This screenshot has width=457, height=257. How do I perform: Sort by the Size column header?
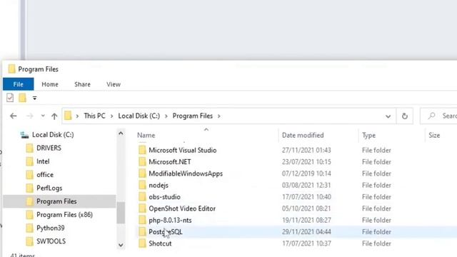[x=434, y=136]
